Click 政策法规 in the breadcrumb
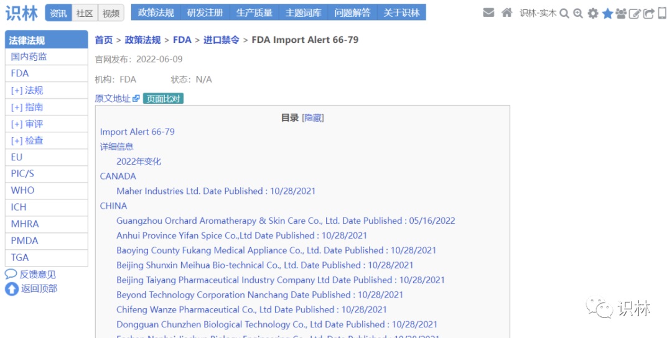Image resolution: width=672 pixels, height=338 pixels. [x=142, y=40]
